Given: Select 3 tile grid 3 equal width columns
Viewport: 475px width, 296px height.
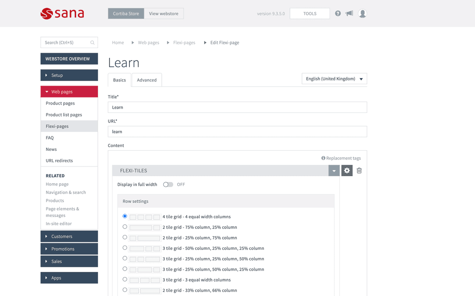Looking at the screenshot, I should [125, 279].
